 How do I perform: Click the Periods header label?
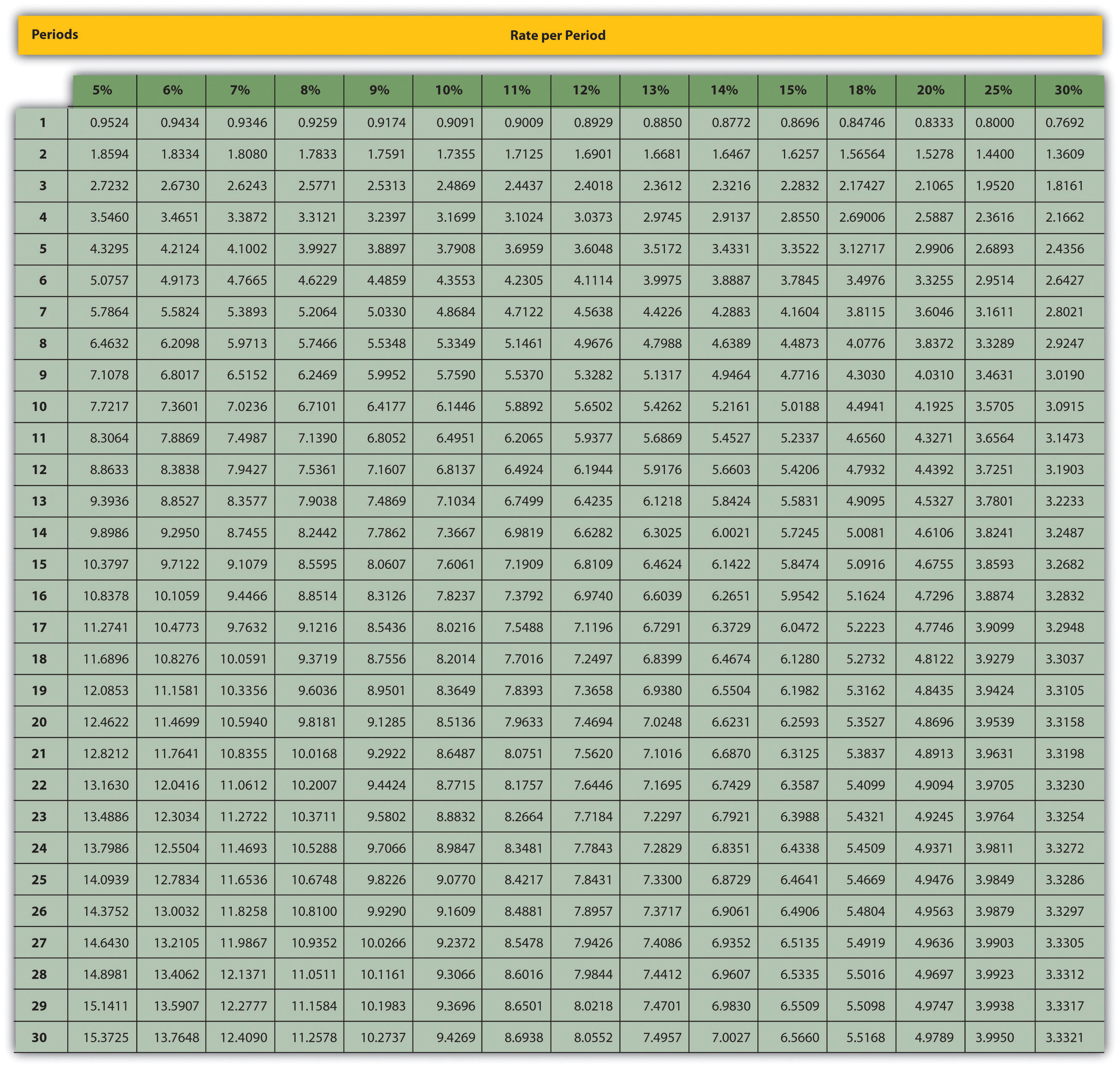[55, 35]
